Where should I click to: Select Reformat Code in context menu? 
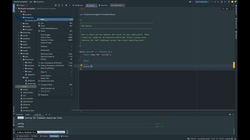[55, 54]
